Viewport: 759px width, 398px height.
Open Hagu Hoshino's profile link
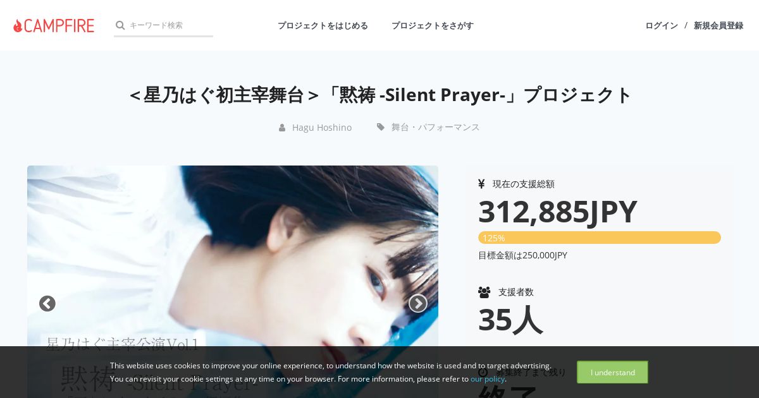pyautogui.click(x=322, y=128)
